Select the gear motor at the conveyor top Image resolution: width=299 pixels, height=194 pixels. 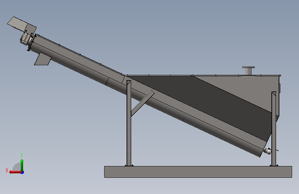tap(26, 39)
